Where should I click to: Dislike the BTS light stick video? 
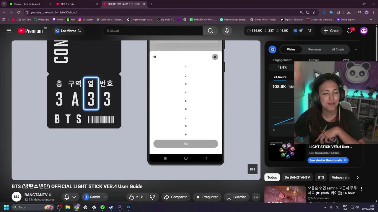coord(152,197)
